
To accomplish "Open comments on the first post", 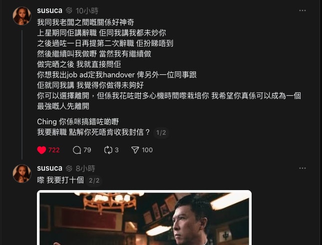I will pyautogui.click(x=77, y=150).
